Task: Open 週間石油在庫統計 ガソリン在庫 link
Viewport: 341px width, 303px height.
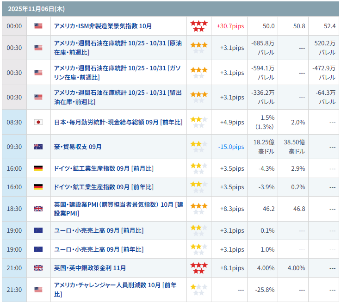Action: click(117, 72)
